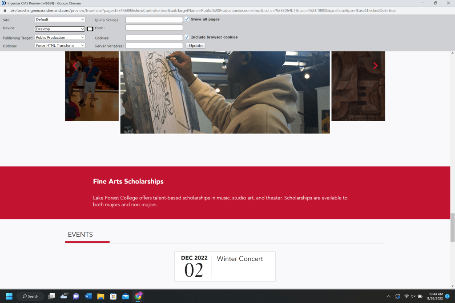
Task: Click the page vertical scrollbar thumb
Action: [452, 227]
